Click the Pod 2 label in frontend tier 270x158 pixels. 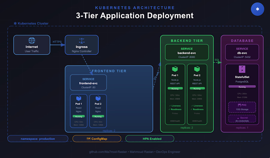click(x=98, y=104)
